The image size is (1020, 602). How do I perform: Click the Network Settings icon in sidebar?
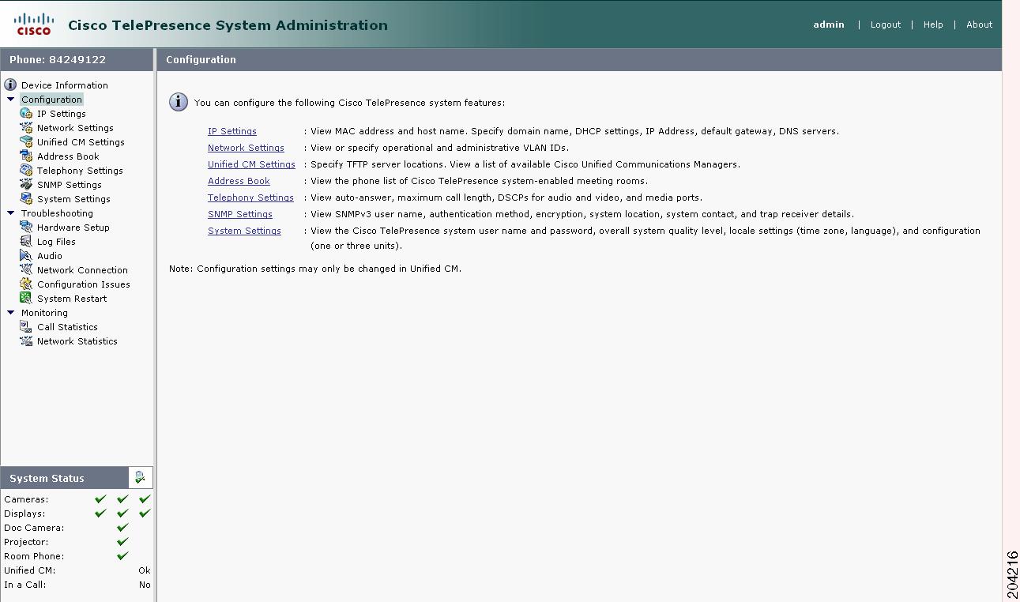tap(26, 127)
